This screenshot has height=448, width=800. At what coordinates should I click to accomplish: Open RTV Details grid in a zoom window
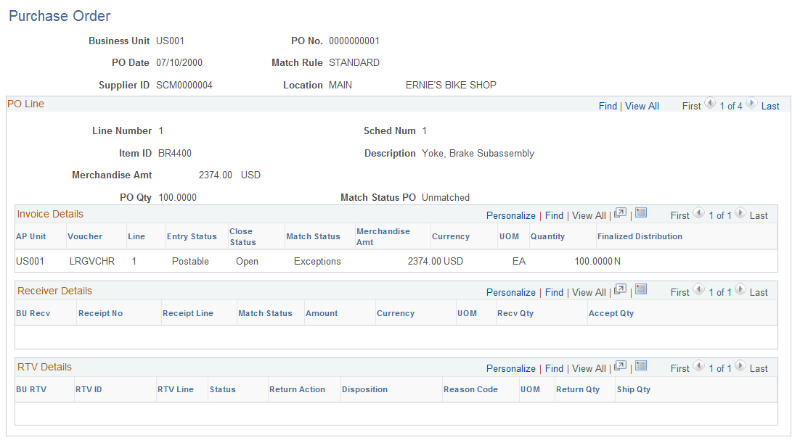tap(621, 368)
